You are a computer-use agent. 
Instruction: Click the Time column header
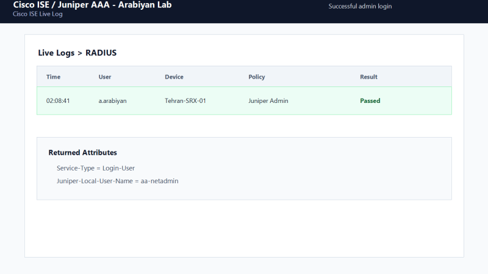53,77
